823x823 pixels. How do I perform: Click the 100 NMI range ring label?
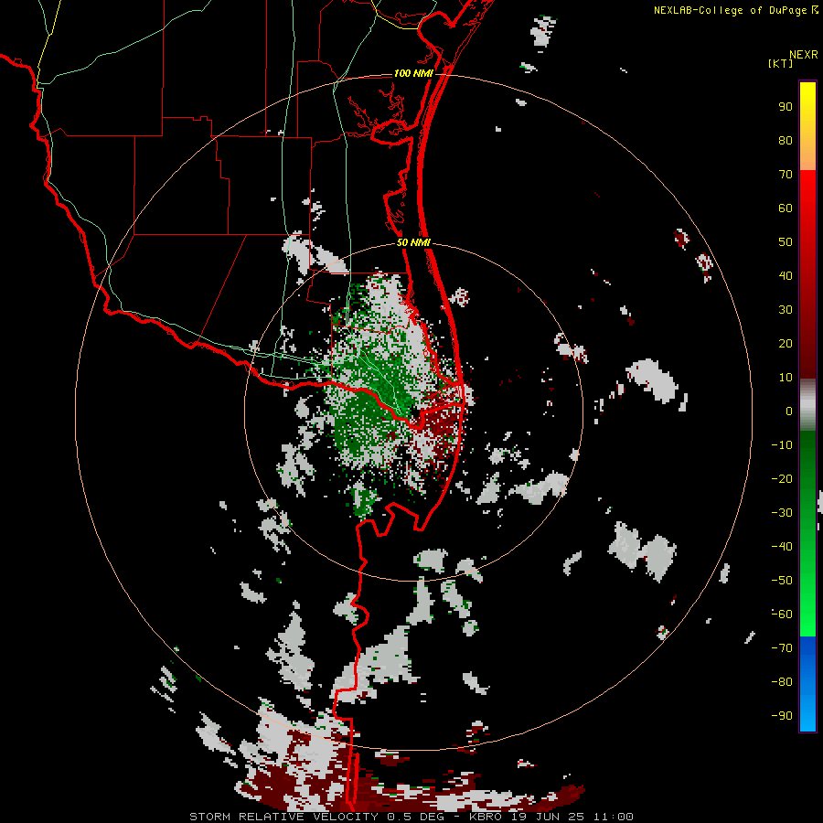[413, 73]
